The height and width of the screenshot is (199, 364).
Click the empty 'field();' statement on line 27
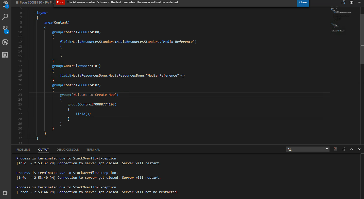[x=83, y=114]
